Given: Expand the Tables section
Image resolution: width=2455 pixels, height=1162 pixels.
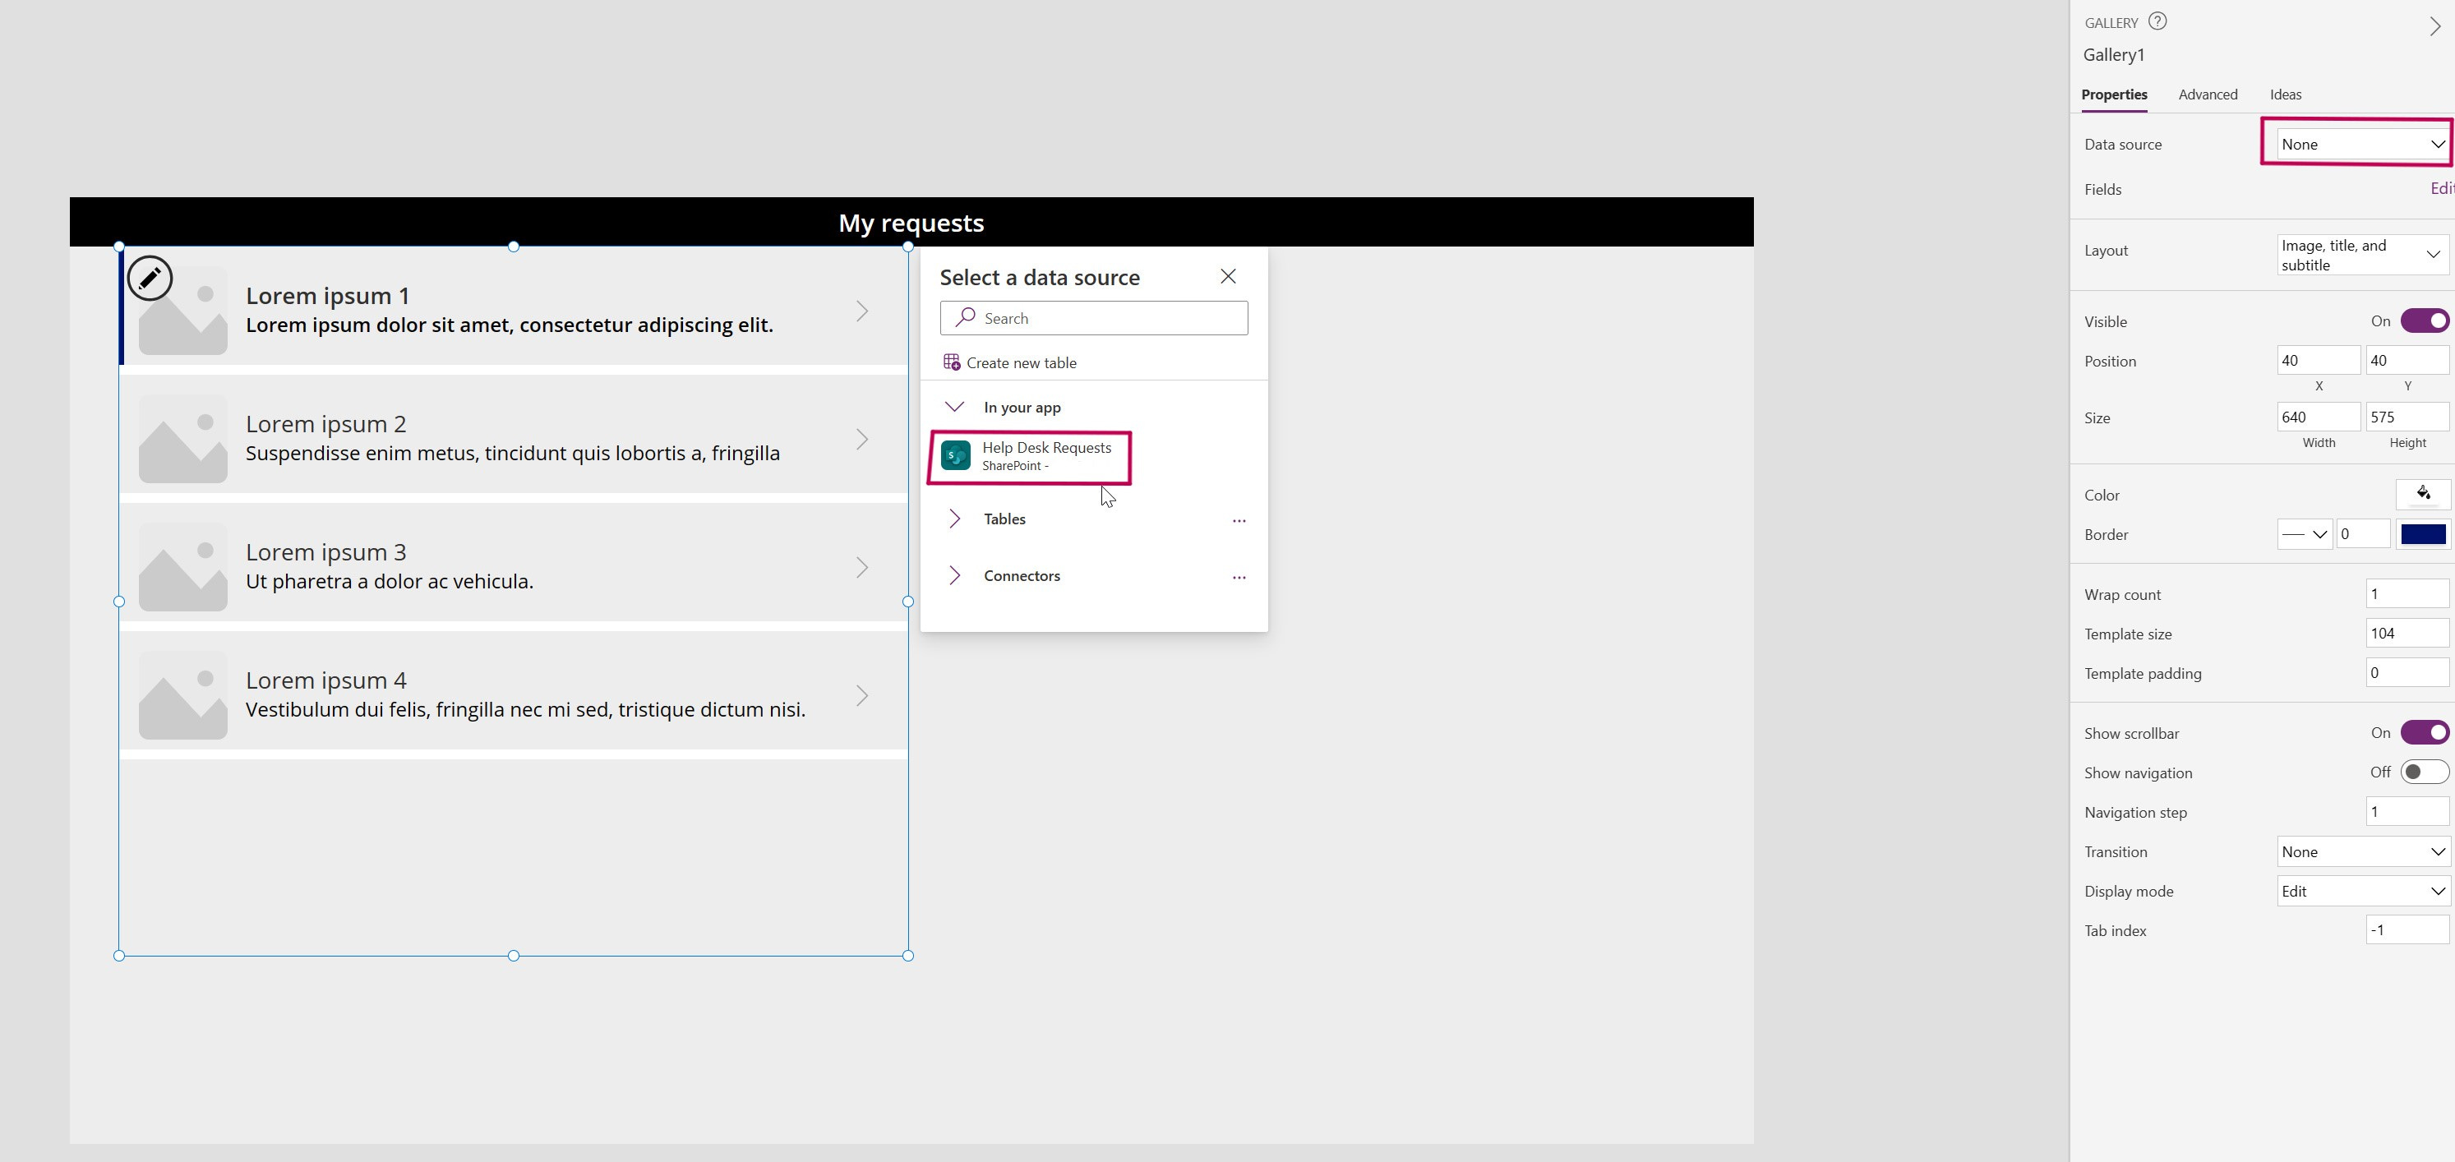Looking at the screenshot, I should pyautogui.click(x=955, y=519).
